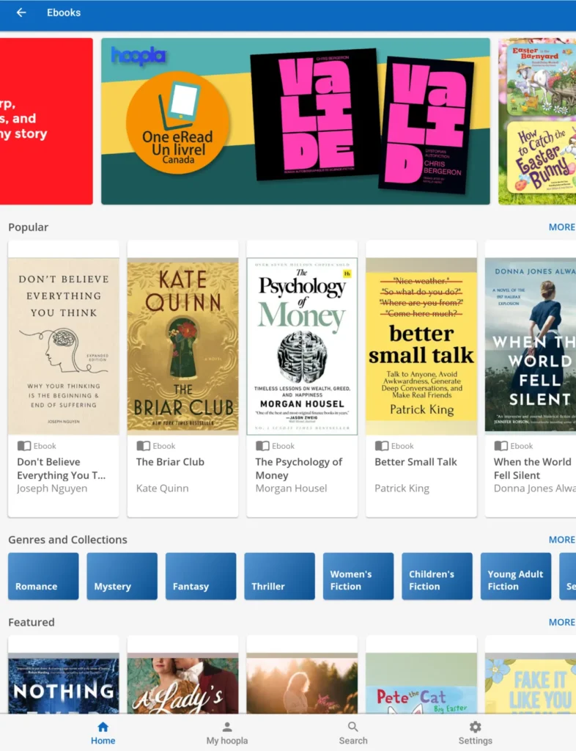Open My hoopla profile icon
Viewport: 576px width, 751px height.
(227, 727)
